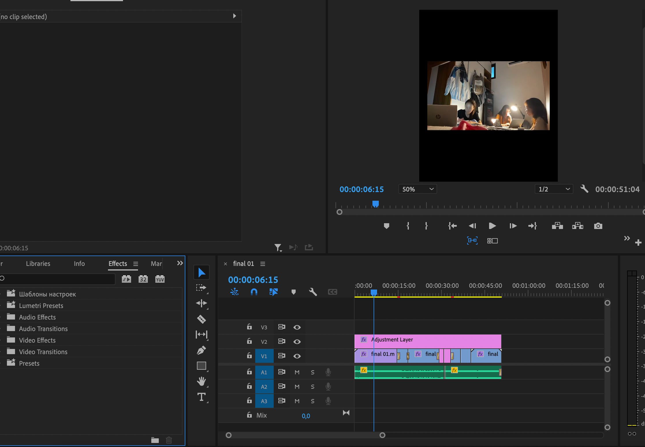This screenshot has width=645, height=447.
Task: Select the Ripple Edit tool
Action: click(201, 303)
